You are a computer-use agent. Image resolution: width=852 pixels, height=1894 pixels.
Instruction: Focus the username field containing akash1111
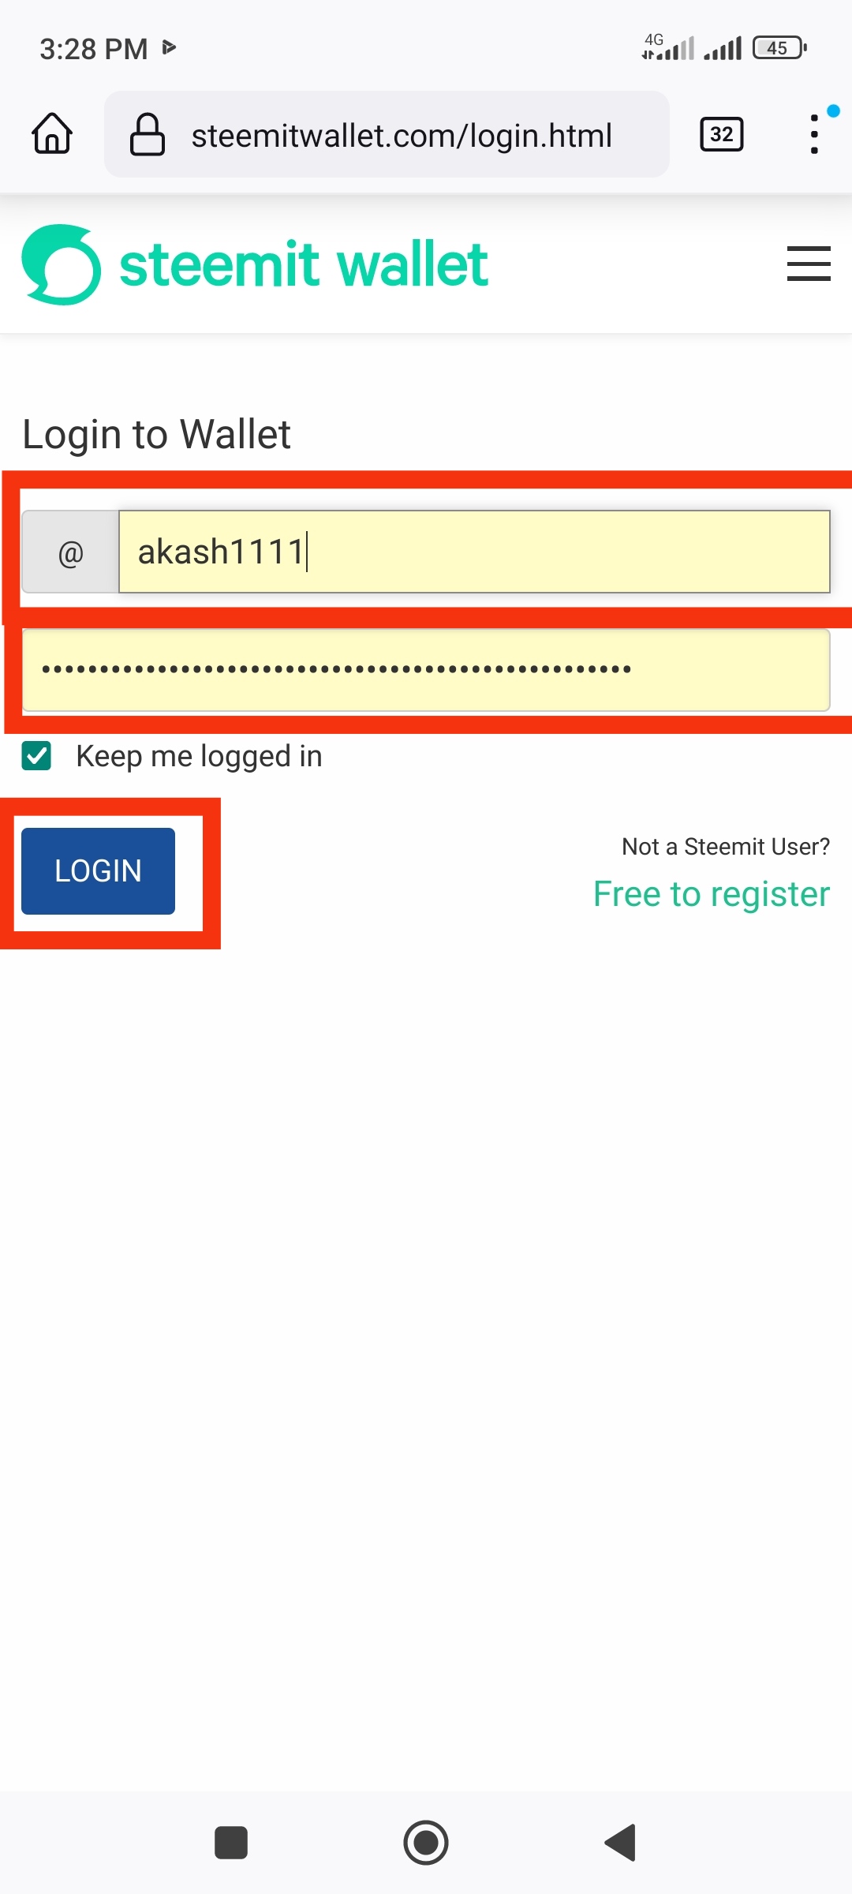click(x=474, y=552)
